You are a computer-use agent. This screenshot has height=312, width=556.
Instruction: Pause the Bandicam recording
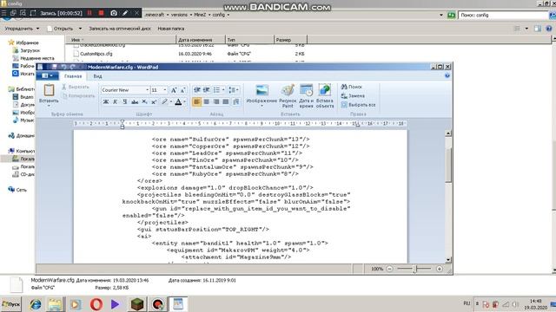pyautogui.click(x=89, y=13)
